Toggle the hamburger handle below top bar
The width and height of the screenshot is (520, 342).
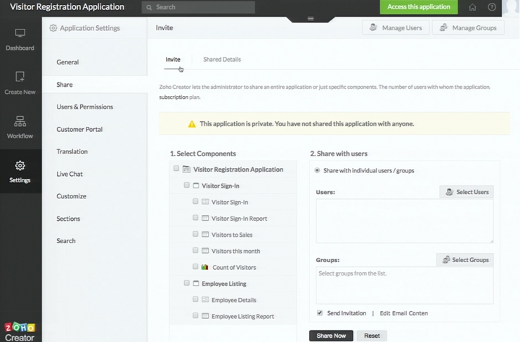pos(311,18)
